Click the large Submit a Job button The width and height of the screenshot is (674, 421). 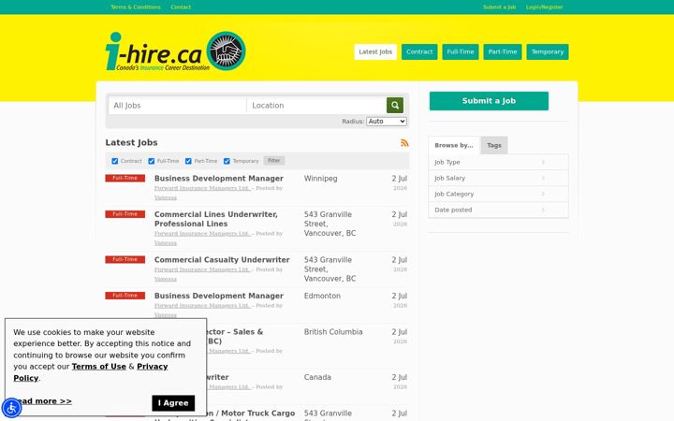coord(489,101)
